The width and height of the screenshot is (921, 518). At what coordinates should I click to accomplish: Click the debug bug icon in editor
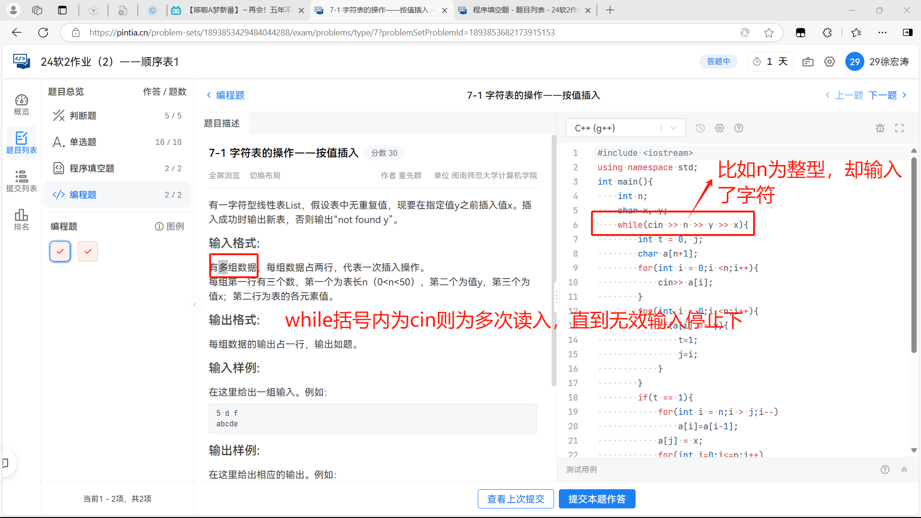click(880, 128)
